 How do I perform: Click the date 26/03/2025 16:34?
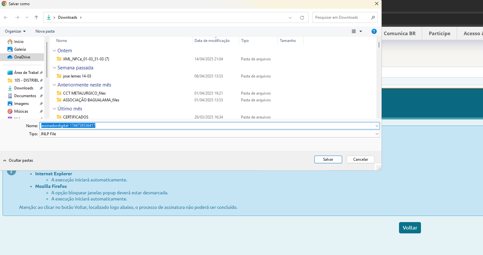(x=209, y=117)
